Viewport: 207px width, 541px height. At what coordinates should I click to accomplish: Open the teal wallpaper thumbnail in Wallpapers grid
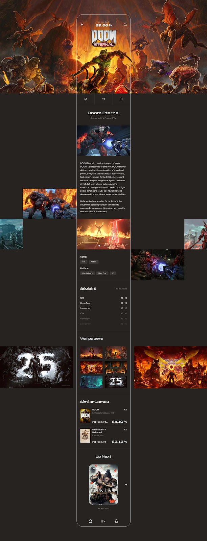[91, 382]
